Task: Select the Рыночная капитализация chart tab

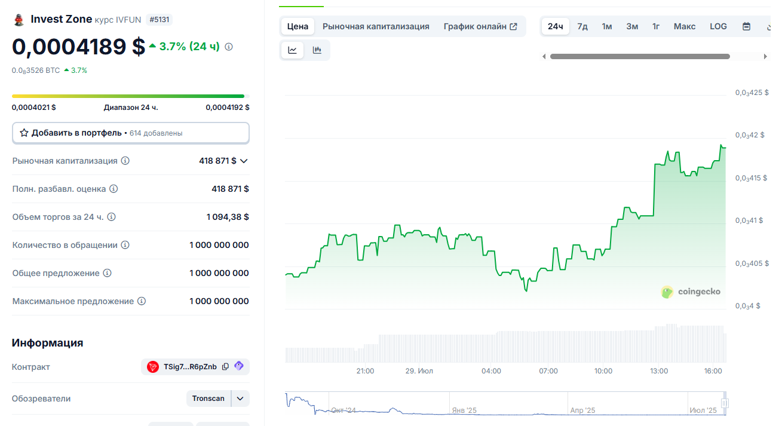Action: [376, 26]
